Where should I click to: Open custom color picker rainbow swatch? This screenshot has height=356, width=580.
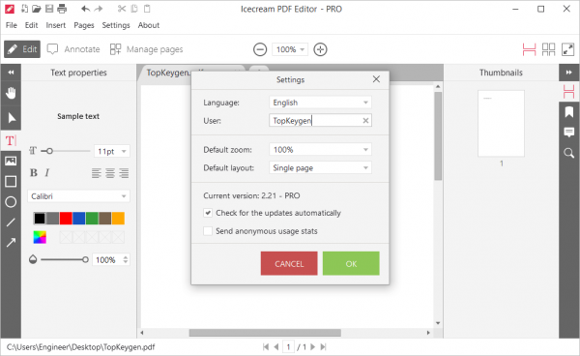coord(40,237)
